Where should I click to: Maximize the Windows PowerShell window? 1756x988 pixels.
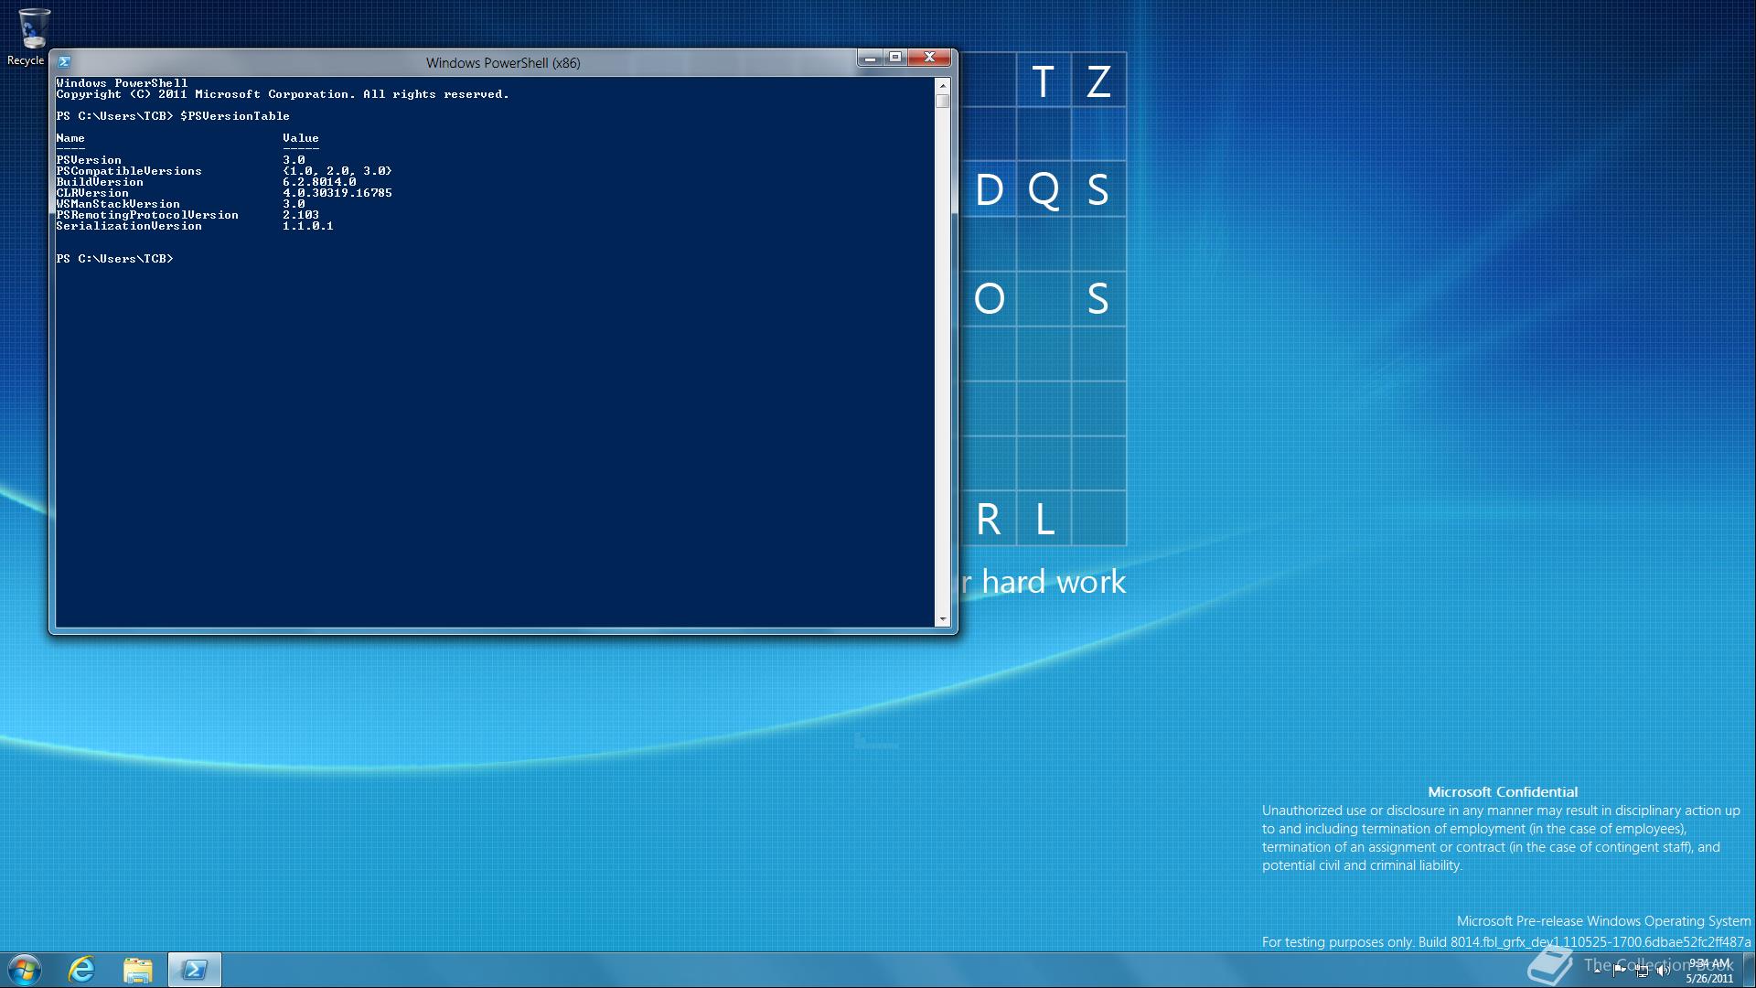(x=895, y=58)
